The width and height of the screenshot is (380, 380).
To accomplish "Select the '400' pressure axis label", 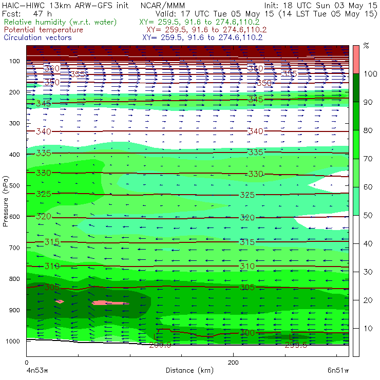I will coord(14,155).
